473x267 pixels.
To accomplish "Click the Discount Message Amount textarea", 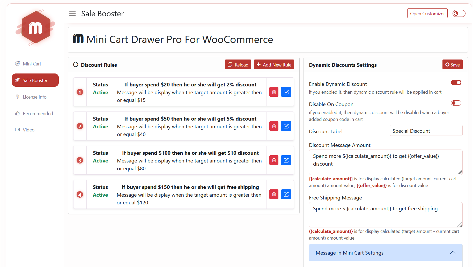I will [x=386, y=162].
